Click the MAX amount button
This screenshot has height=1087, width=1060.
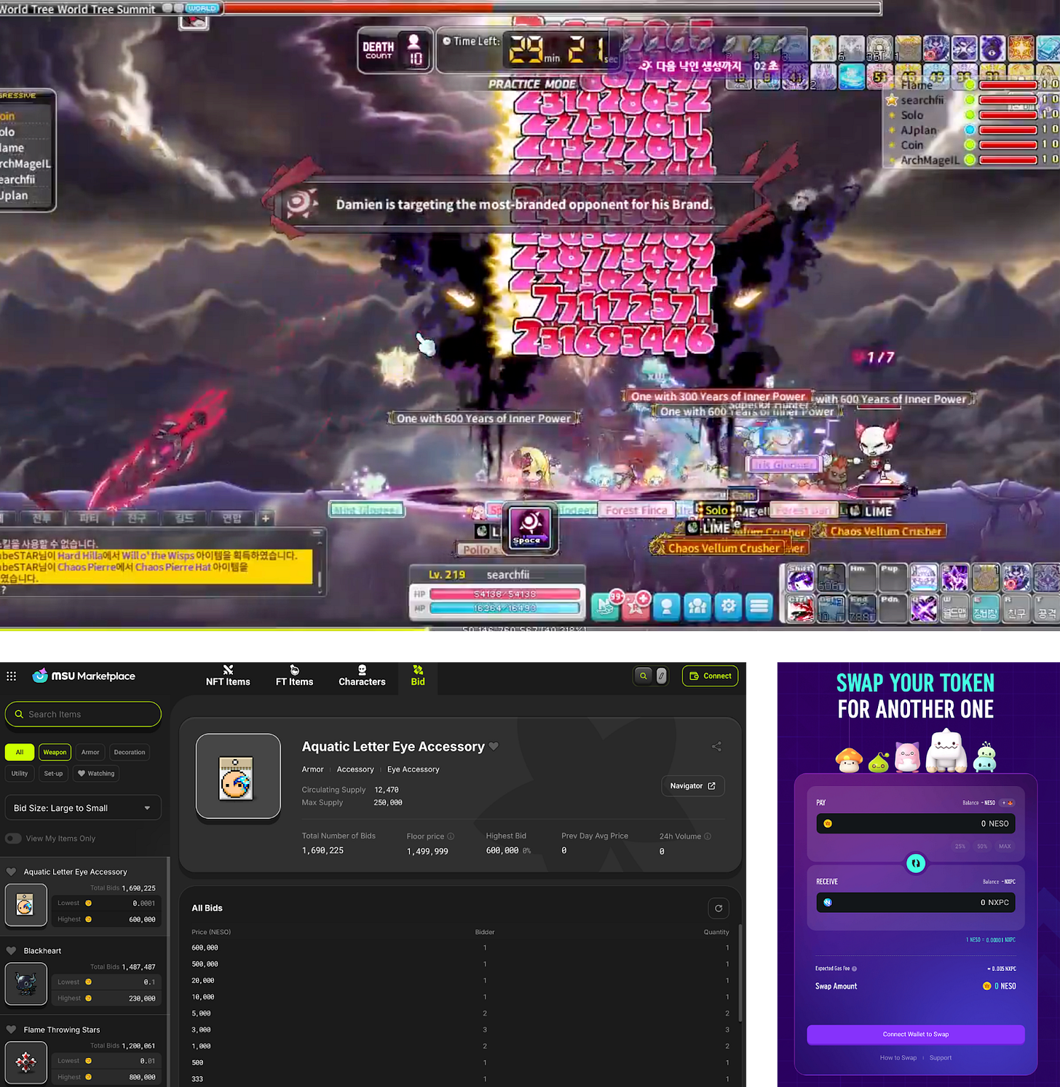(1005, 847)
